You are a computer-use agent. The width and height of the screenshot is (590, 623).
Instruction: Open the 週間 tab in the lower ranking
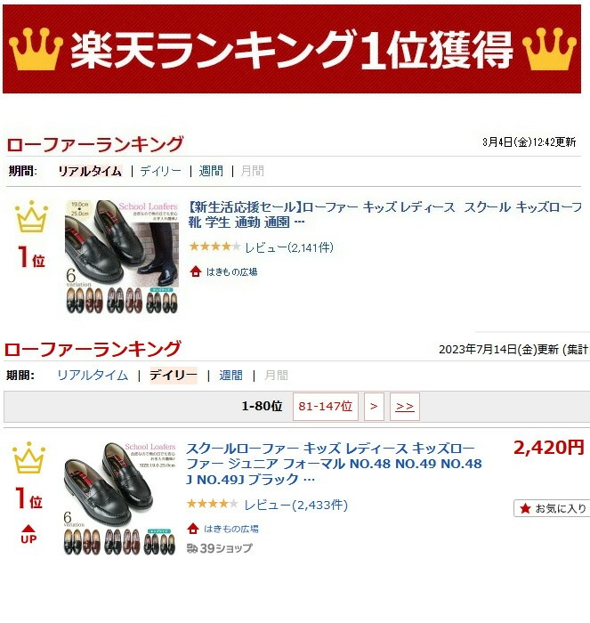coord(230,376)
